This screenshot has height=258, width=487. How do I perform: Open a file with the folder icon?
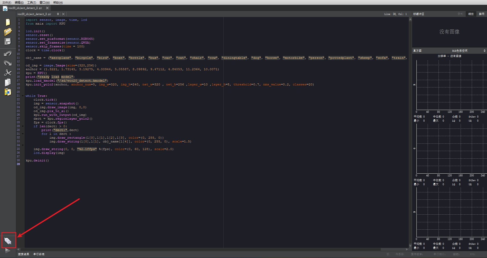click(8, 32)
